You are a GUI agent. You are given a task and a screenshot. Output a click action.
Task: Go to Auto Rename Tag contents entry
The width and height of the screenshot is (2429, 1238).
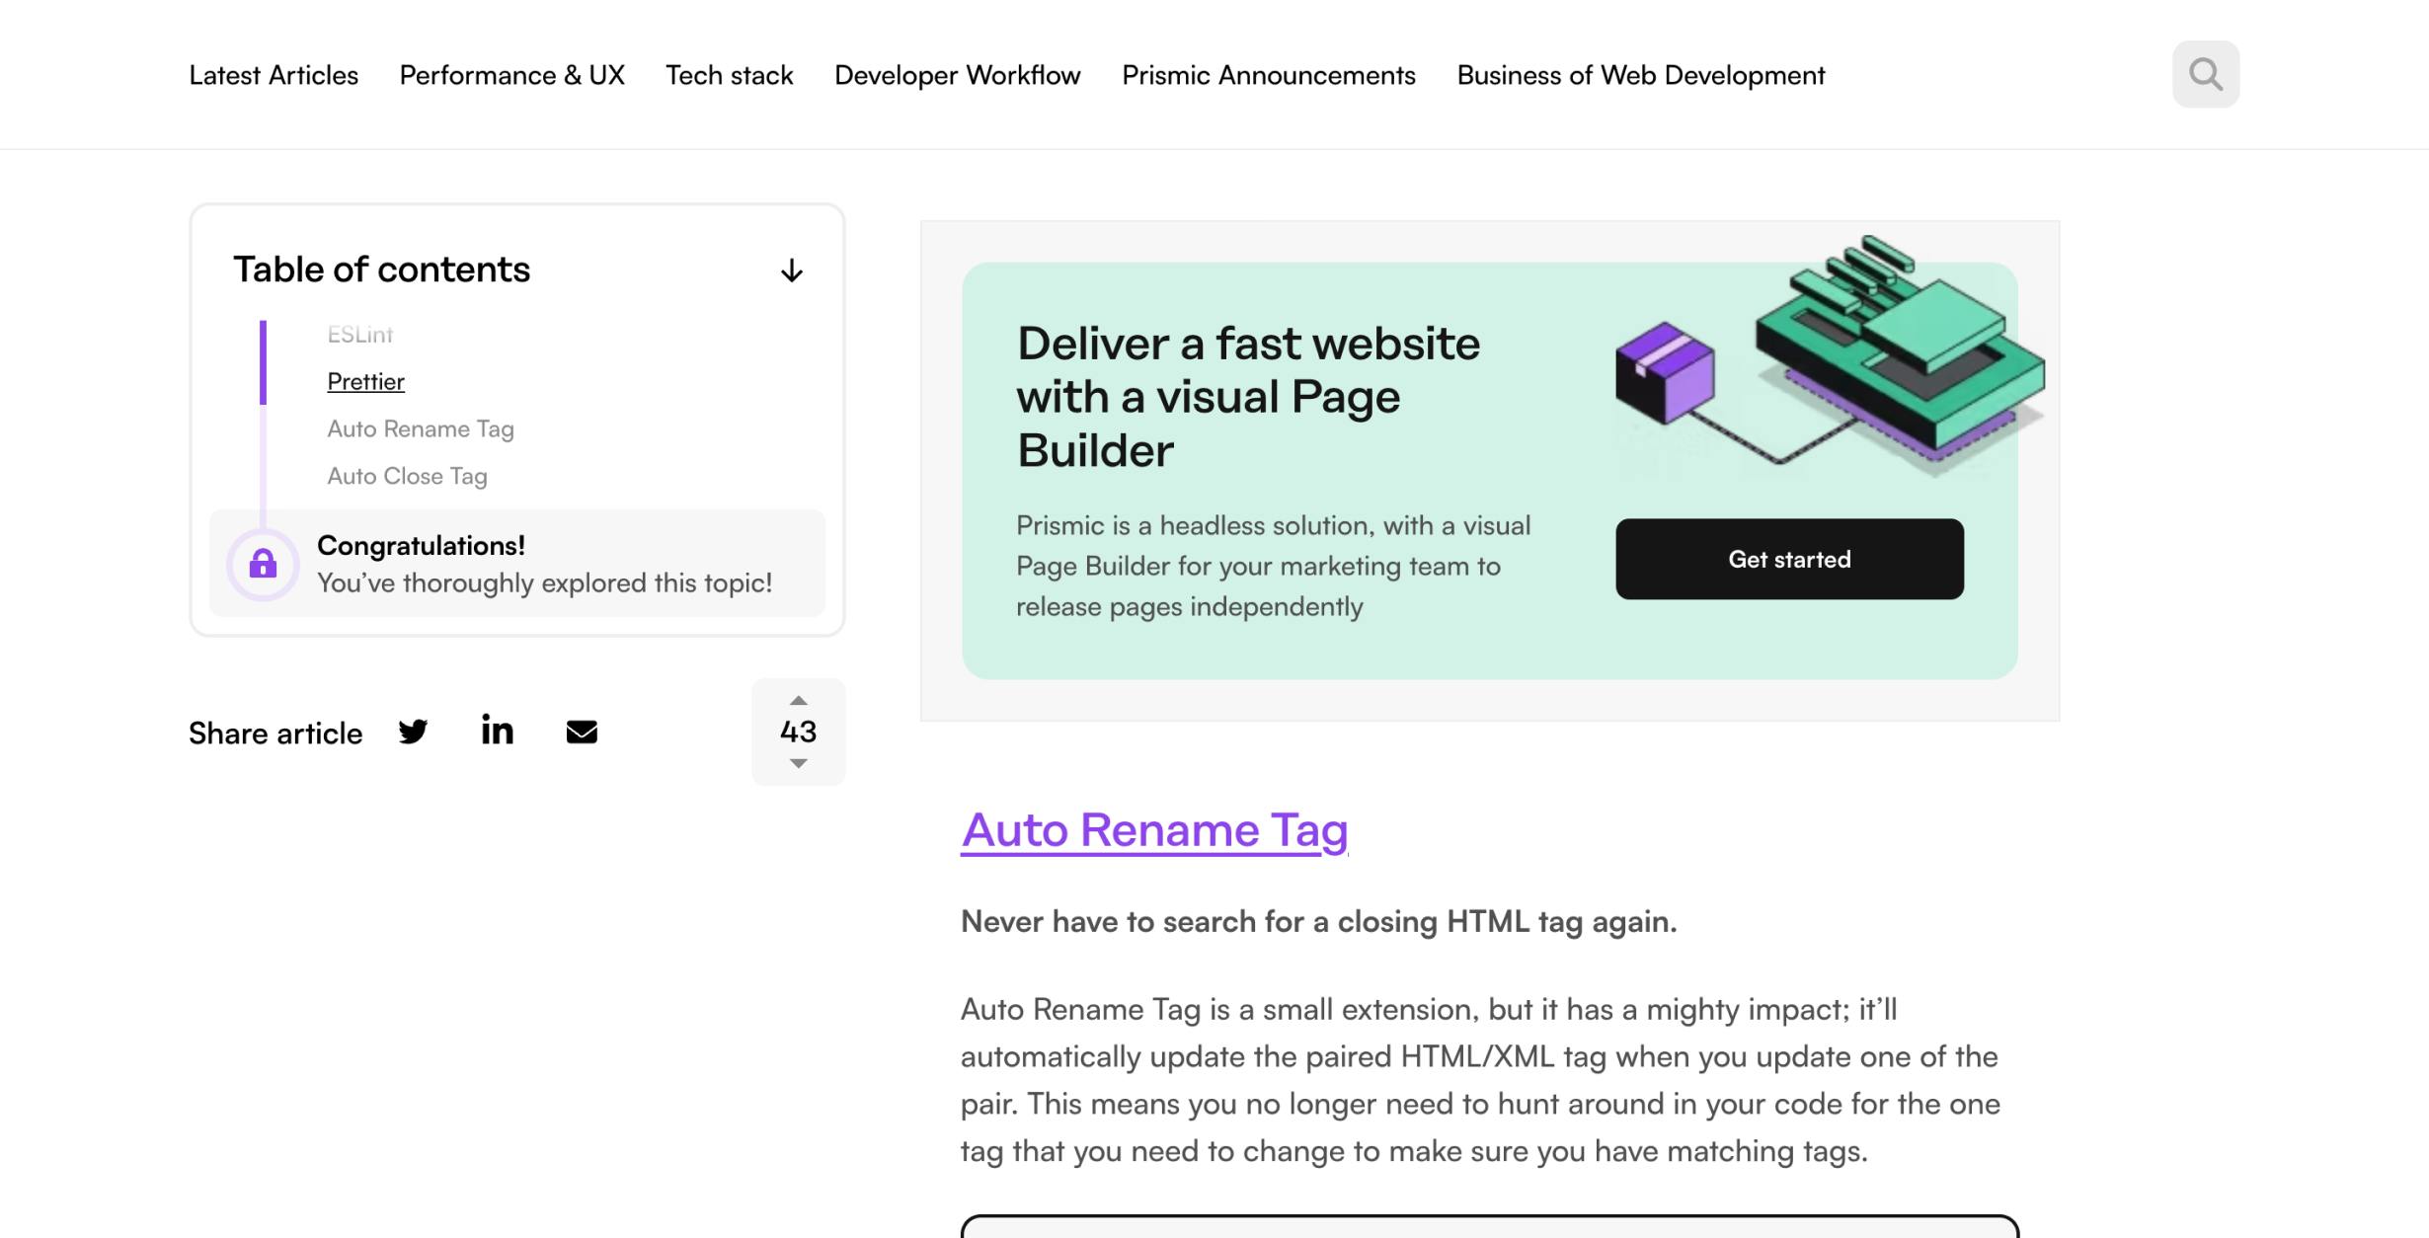click(x=421, y=429)
